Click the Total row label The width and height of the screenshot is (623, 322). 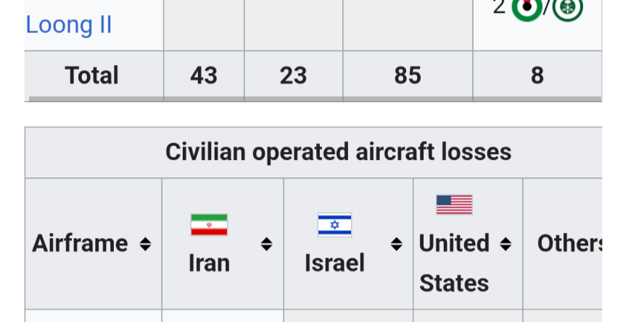pos(92,75)
